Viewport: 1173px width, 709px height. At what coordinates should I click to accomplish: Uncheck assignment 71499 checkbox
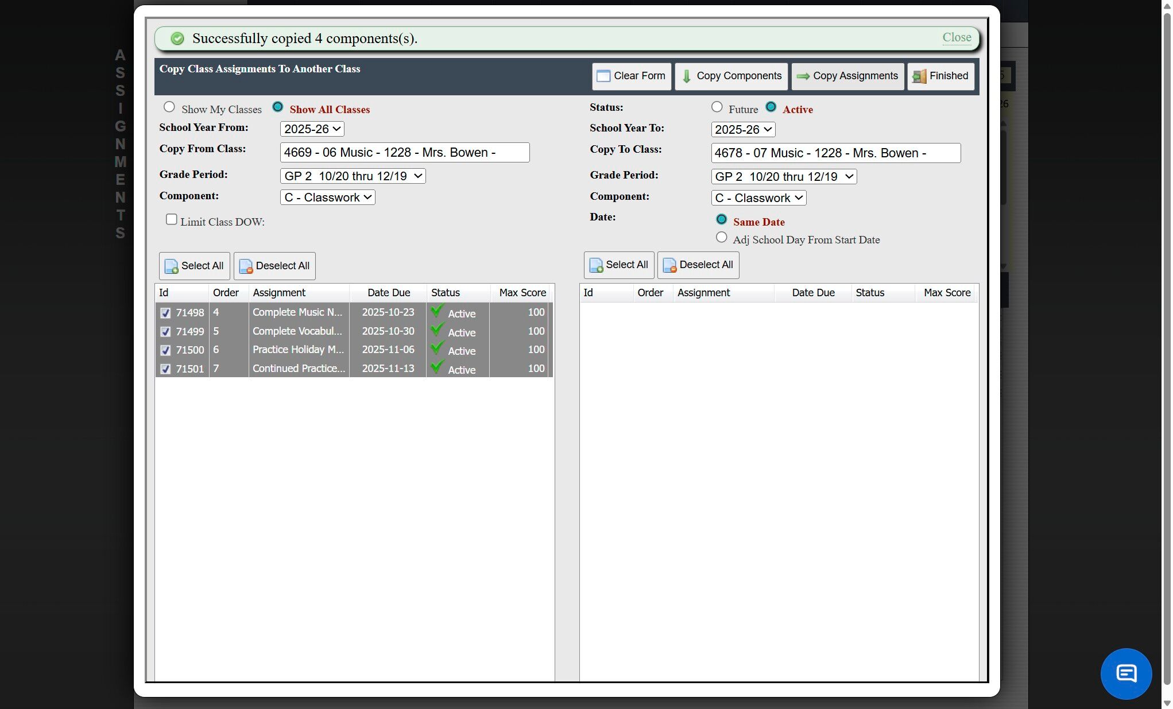[165, 332]
